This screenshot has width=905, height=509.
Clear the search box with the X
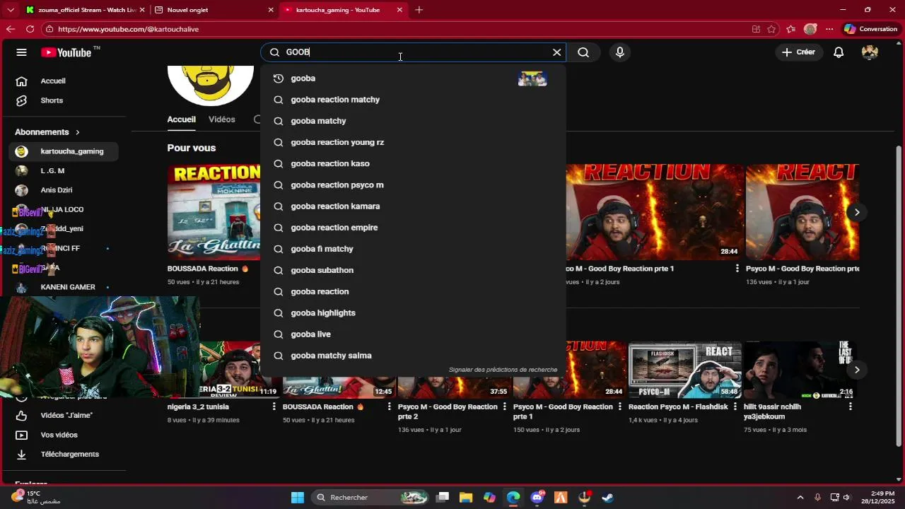(556, 52)
